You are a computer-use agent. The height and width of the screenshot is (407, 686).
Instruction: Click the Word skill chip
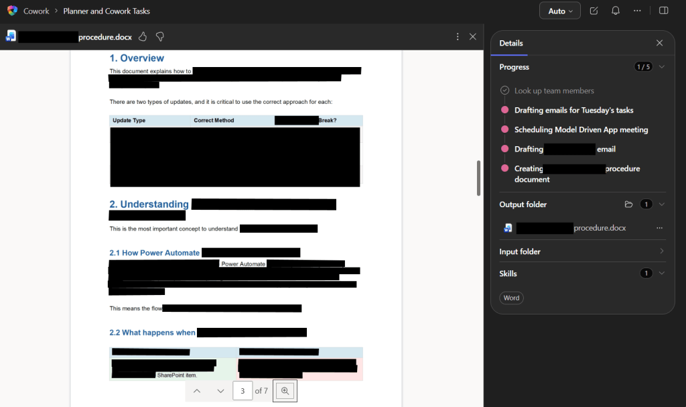coord(511,298)
